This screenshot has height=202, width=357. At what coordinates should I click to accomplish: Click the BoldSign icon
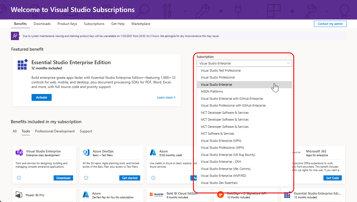(220, 195)
